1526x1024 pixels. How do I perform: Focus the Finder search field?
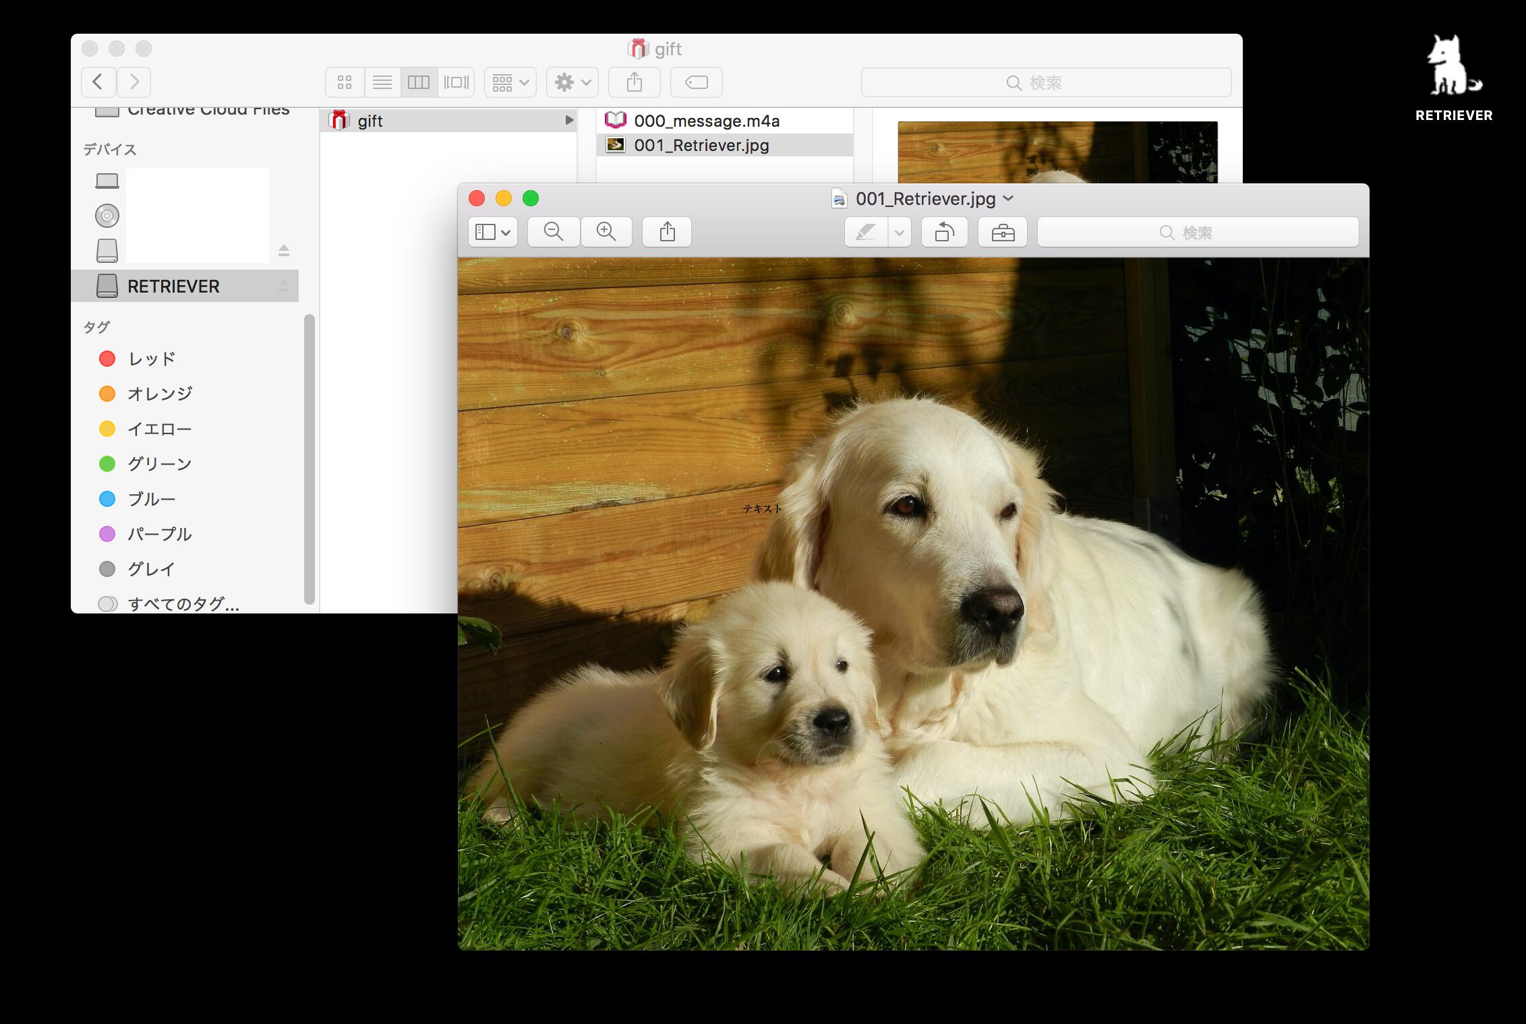click(1046, 82)
